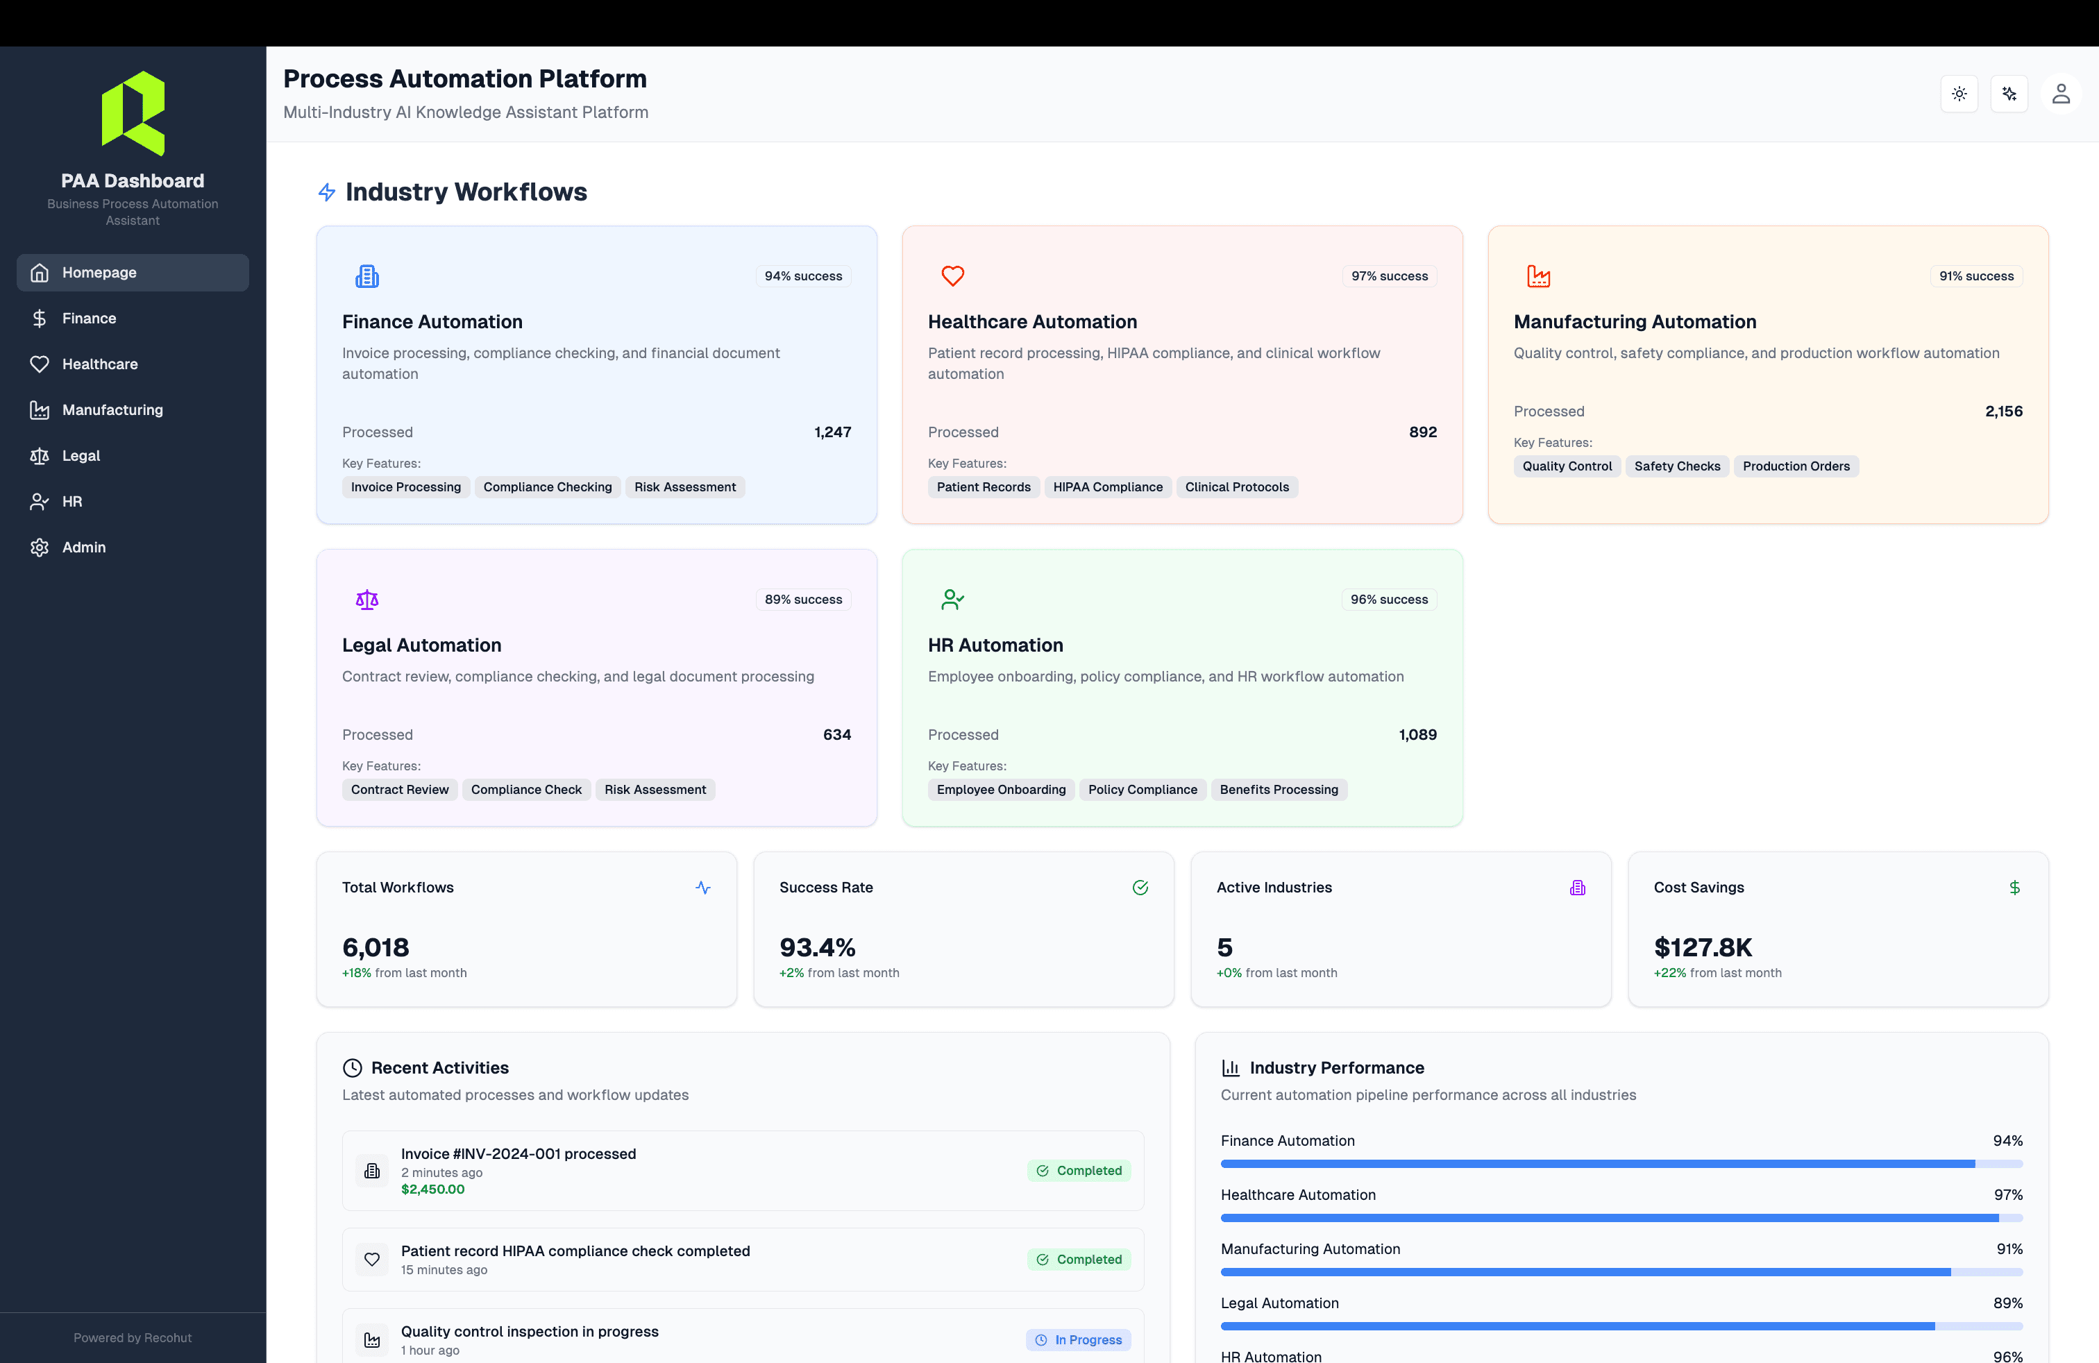Click the Finance Automation building icon
The image size is (2099, 1363).
pyautogui.click(x=367, y=275)
